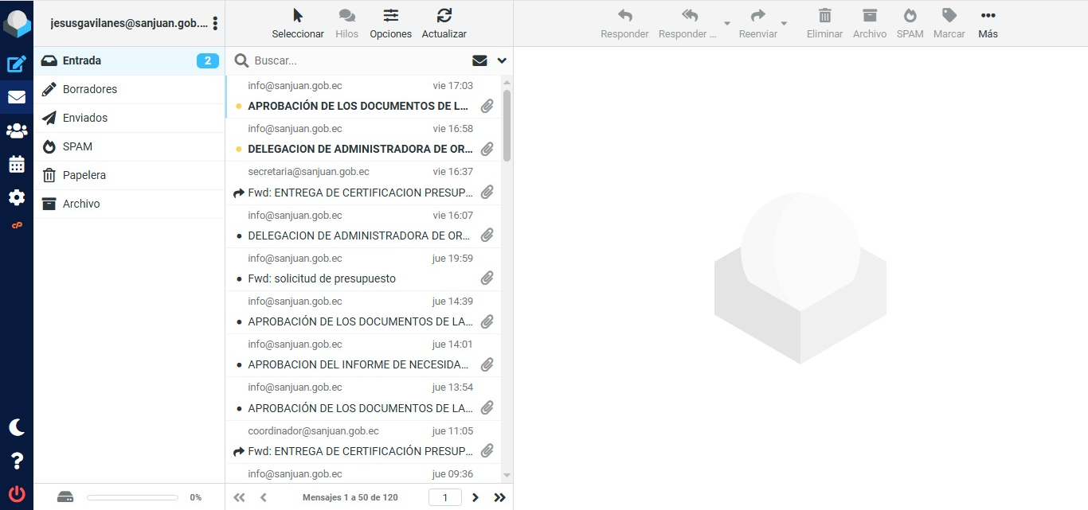Open the help question mark icon
The image size is (1088, 510).
pos(17,461)
